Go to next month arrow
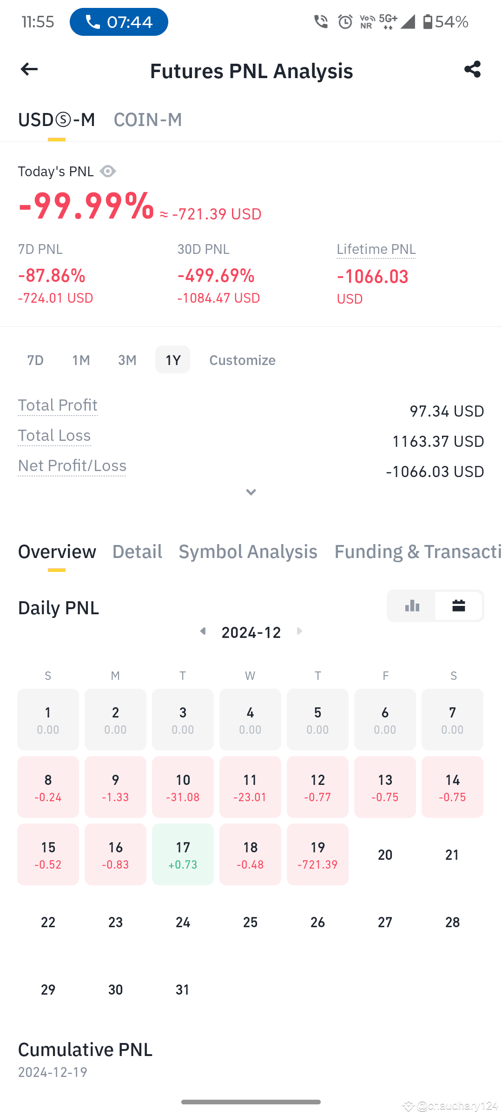The image size is (502, 1116). click(299, 631)
